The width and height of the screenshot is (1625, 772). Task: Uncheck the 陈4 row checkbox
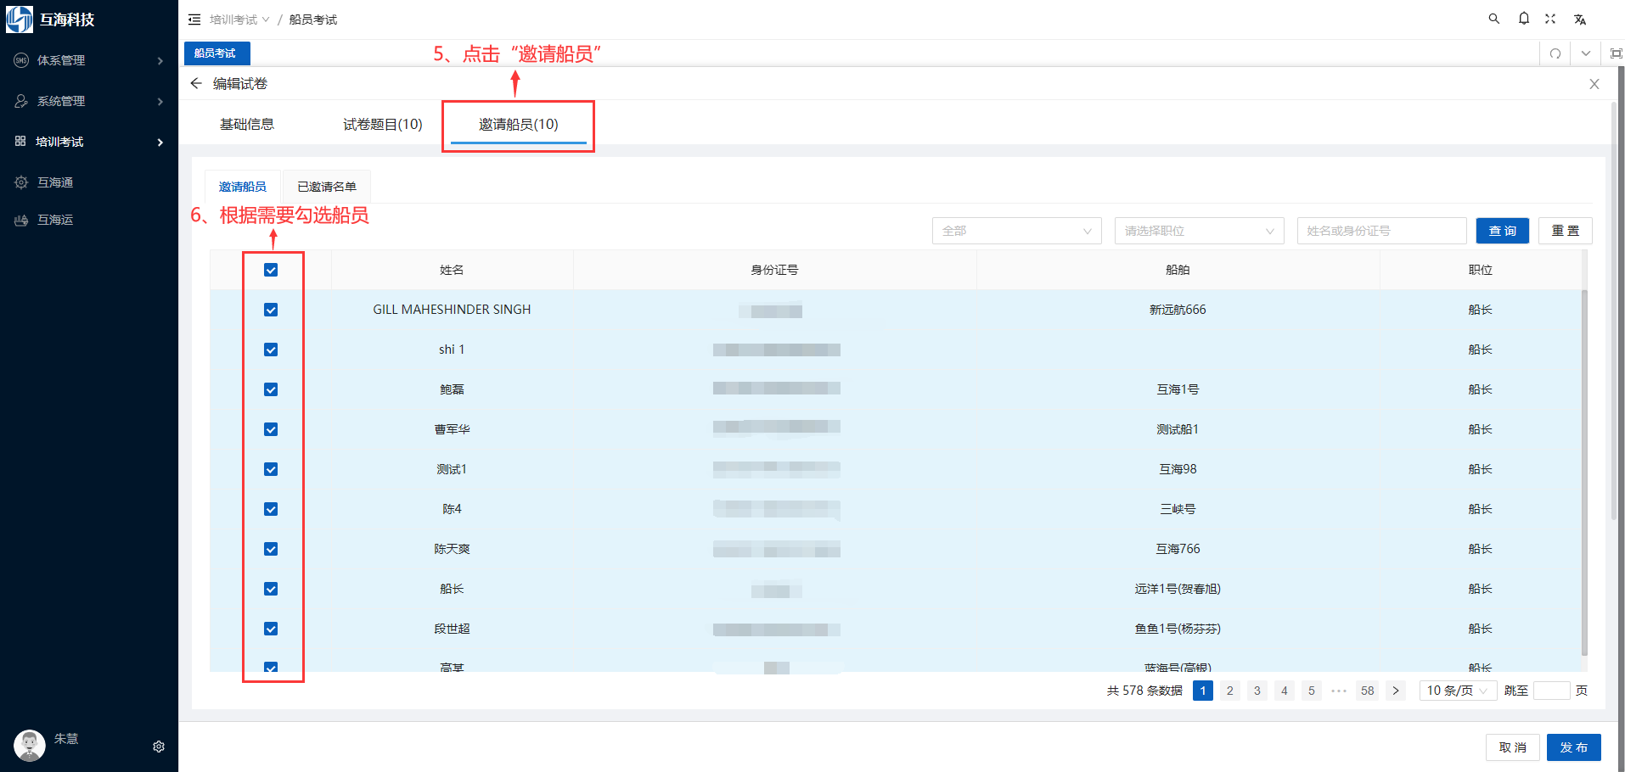(x=271, y=509)
